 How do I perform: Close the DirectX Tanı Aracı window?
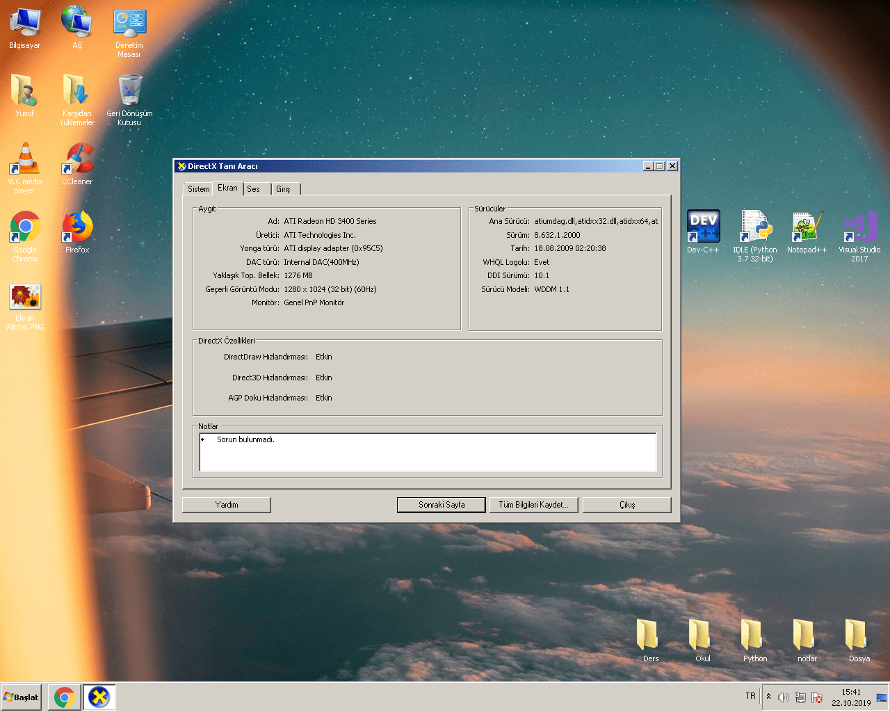672,166
